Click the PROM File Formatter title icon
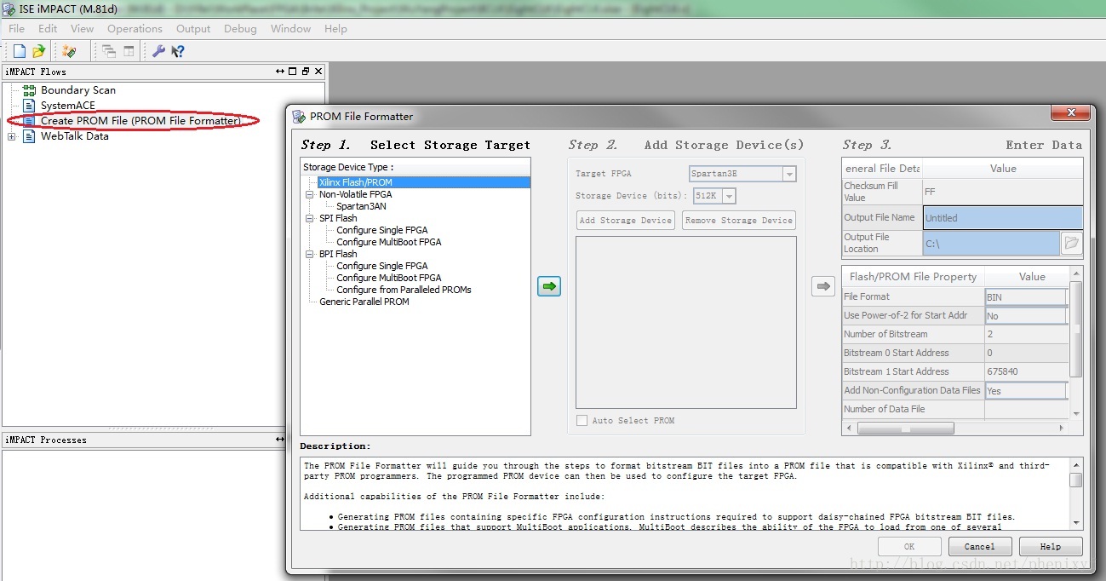This screenshot has width=1106, height=581. (x=298, y=116)
